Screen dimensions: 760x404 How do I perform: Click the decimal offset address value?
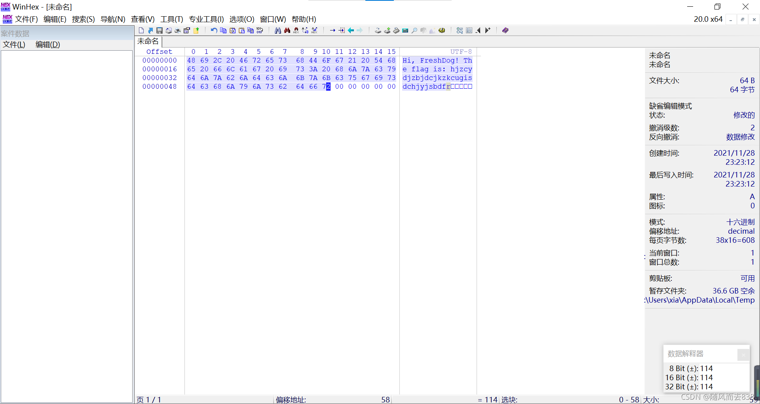(x=741, y=231)
